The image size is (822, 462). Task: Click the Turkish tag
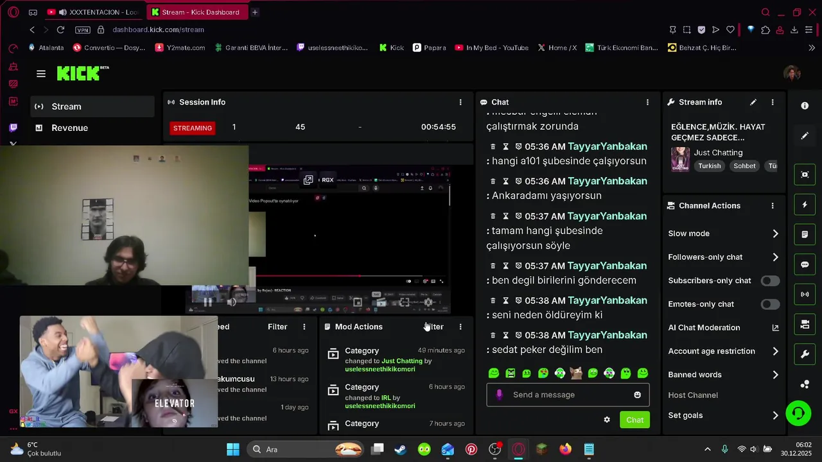click(710, 166)
